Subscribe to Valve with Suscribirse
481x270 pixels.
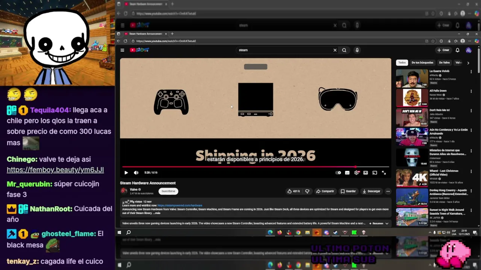point(168,191)
